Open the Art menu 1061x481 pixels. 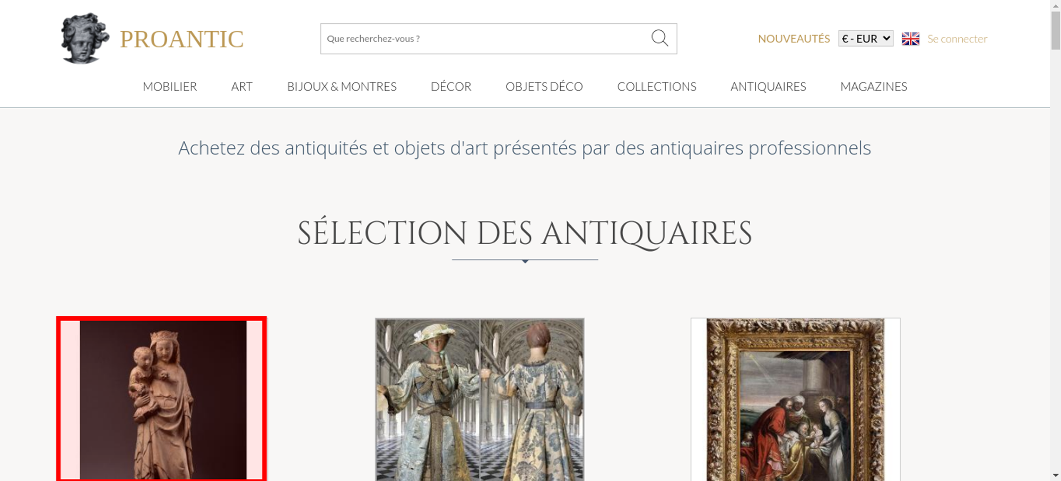[x=241, y=86]
